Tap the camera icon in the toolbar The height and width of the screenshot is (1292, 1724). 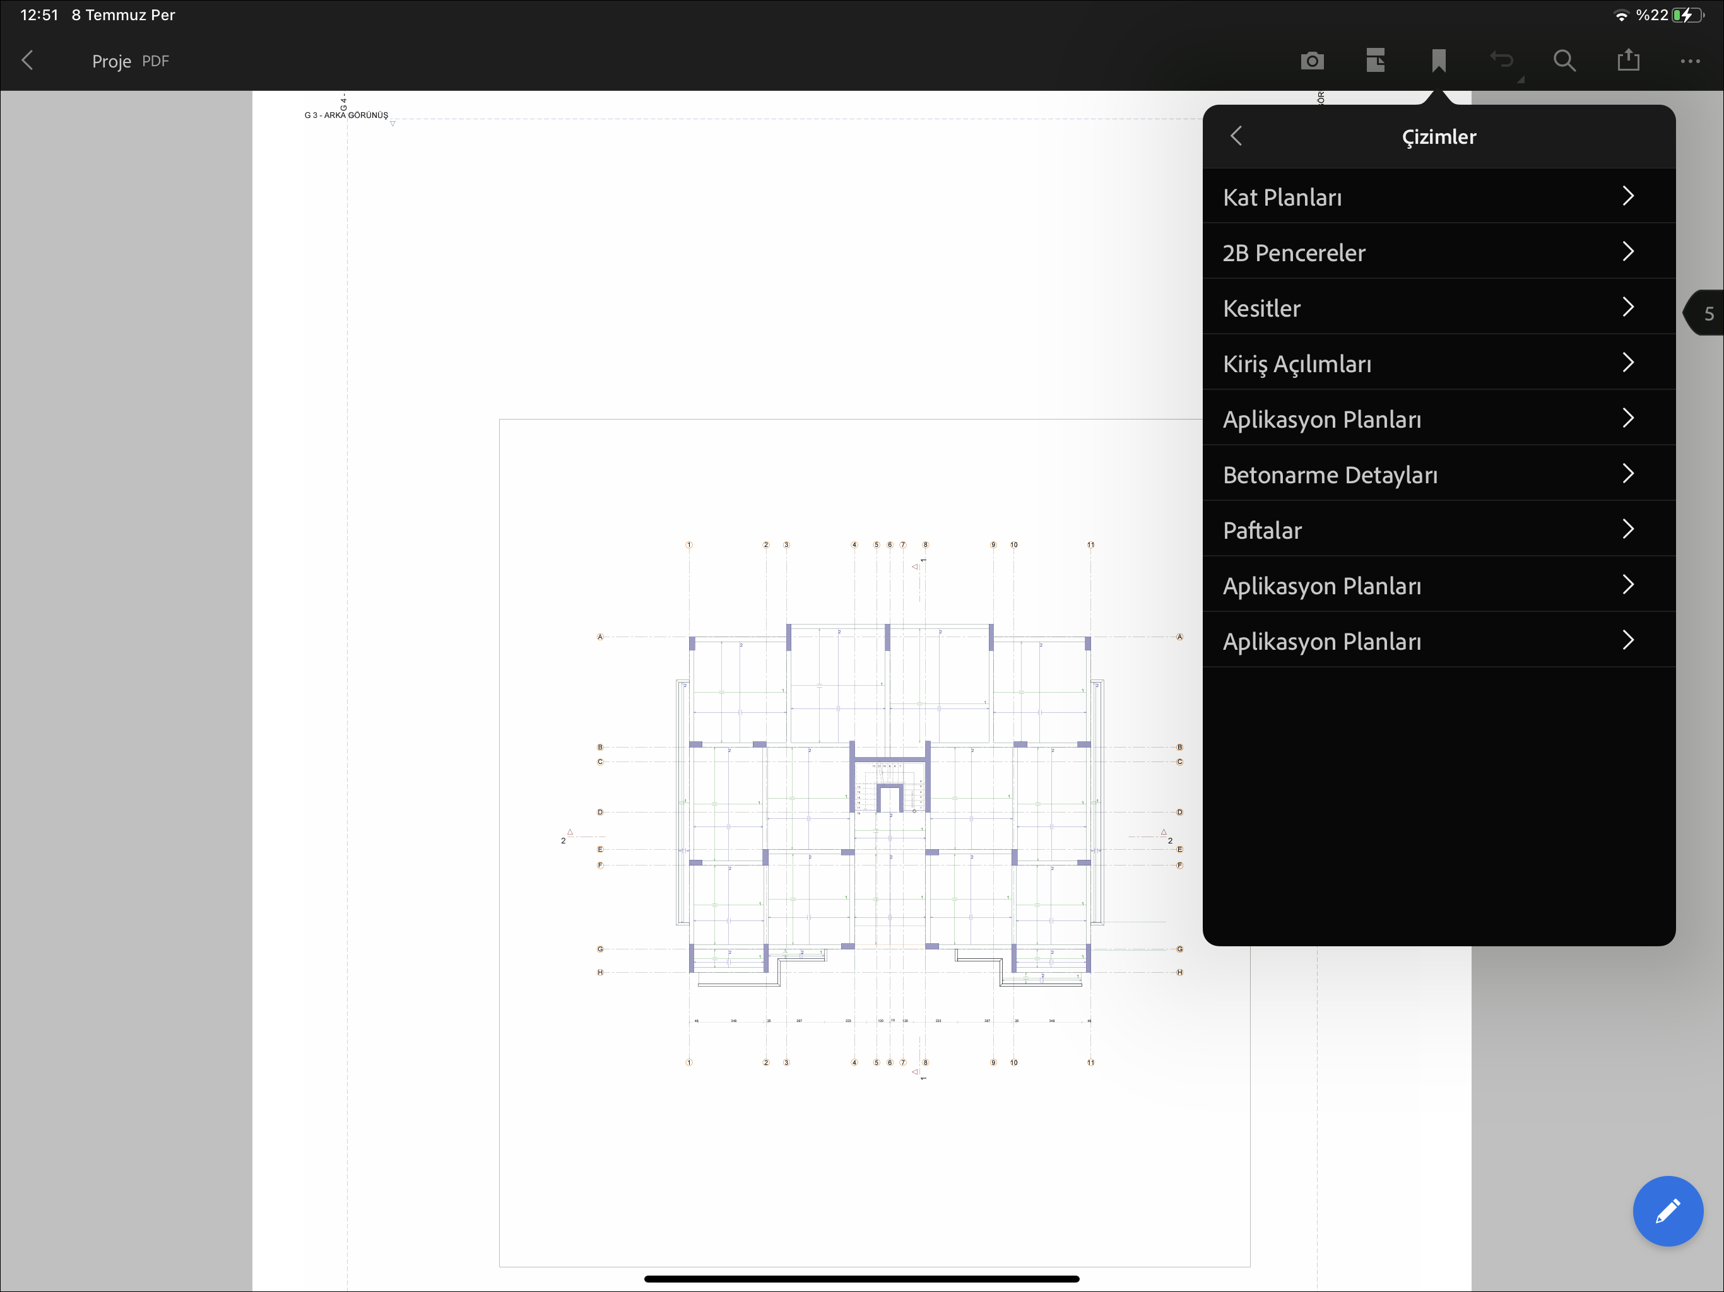click(x=1312, y=61)
